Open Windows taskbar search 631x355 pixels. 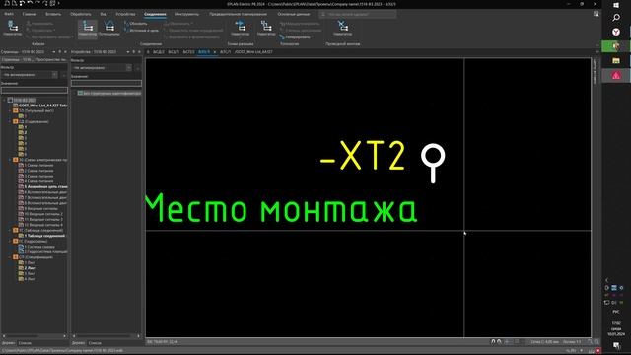tap(616, 18)
